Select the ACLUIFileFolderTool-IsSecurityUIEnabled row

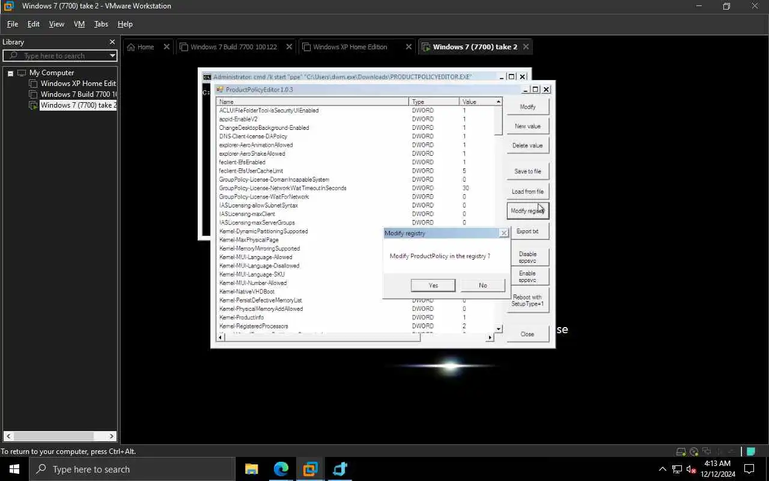coord(356,111)
